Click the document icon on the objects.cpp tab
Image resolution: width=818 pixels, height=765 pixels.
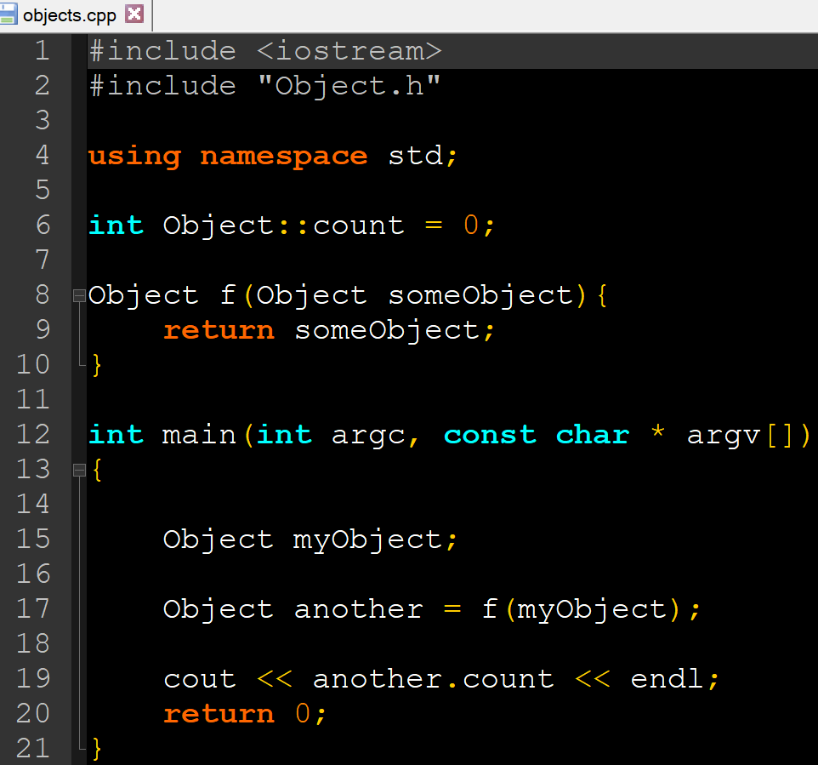click(10, 14)
